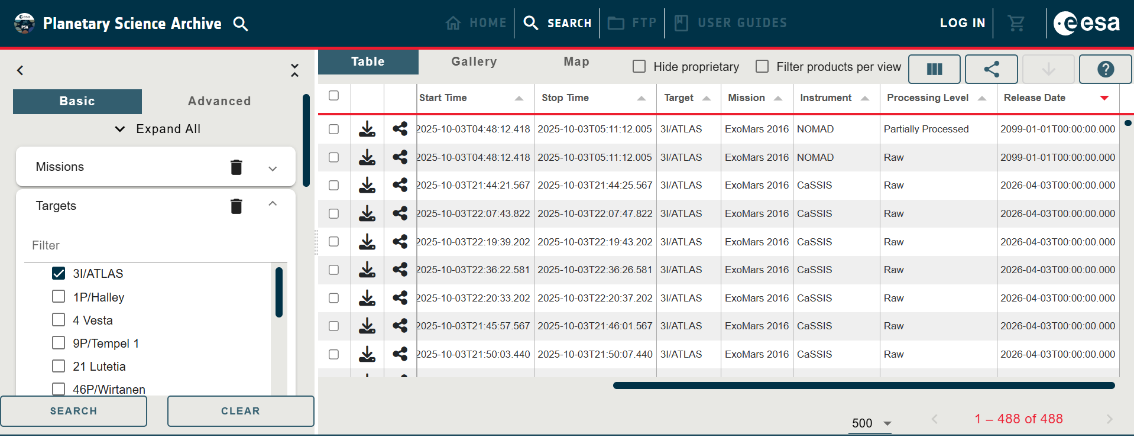Share the first CaSSIS Raw product row
Viewport: 1134px width, 444px height.
(400, 185)
